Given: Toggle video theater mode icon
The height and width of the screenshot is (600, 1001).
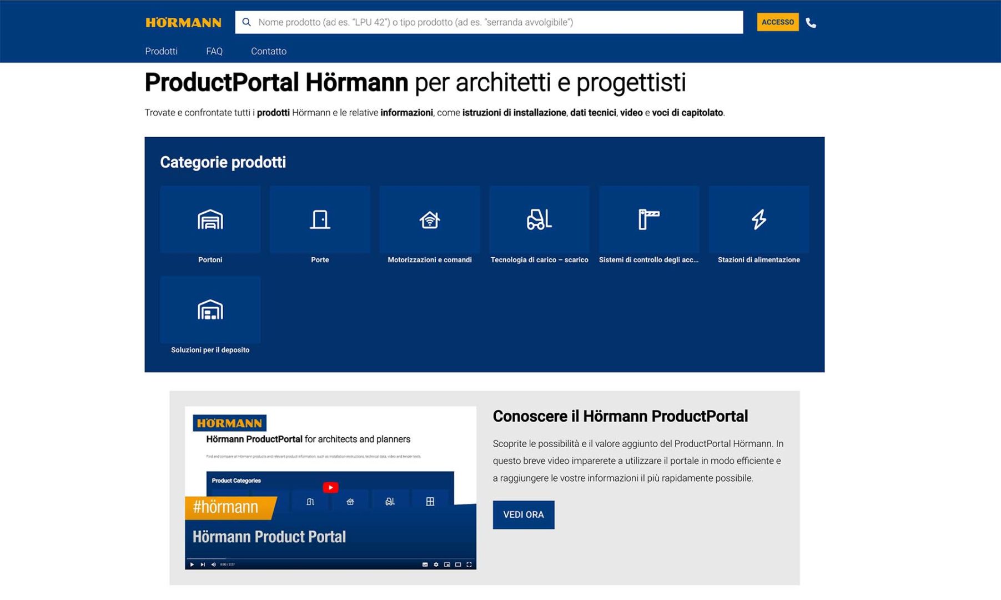Looking at the screenshot, I should (458, 564).
